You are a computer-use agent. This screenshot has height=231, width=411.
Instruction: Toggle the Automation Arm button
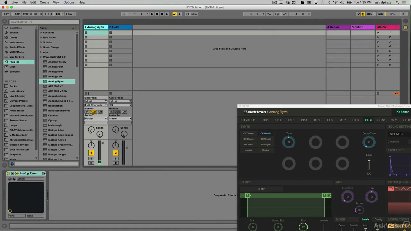pos(175,14)
